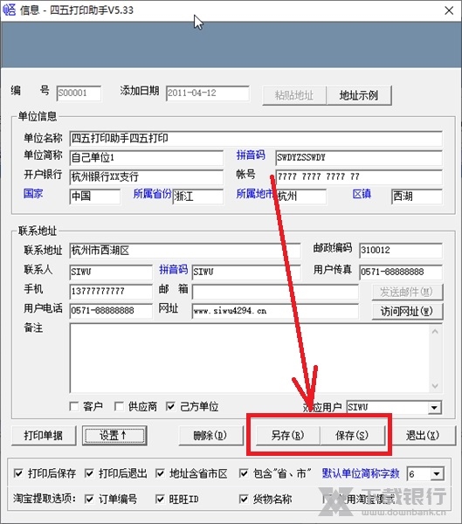Toggle the 包含“省、市” checkbox
This screenshot has height=524, width=462.
pos(244,473)
